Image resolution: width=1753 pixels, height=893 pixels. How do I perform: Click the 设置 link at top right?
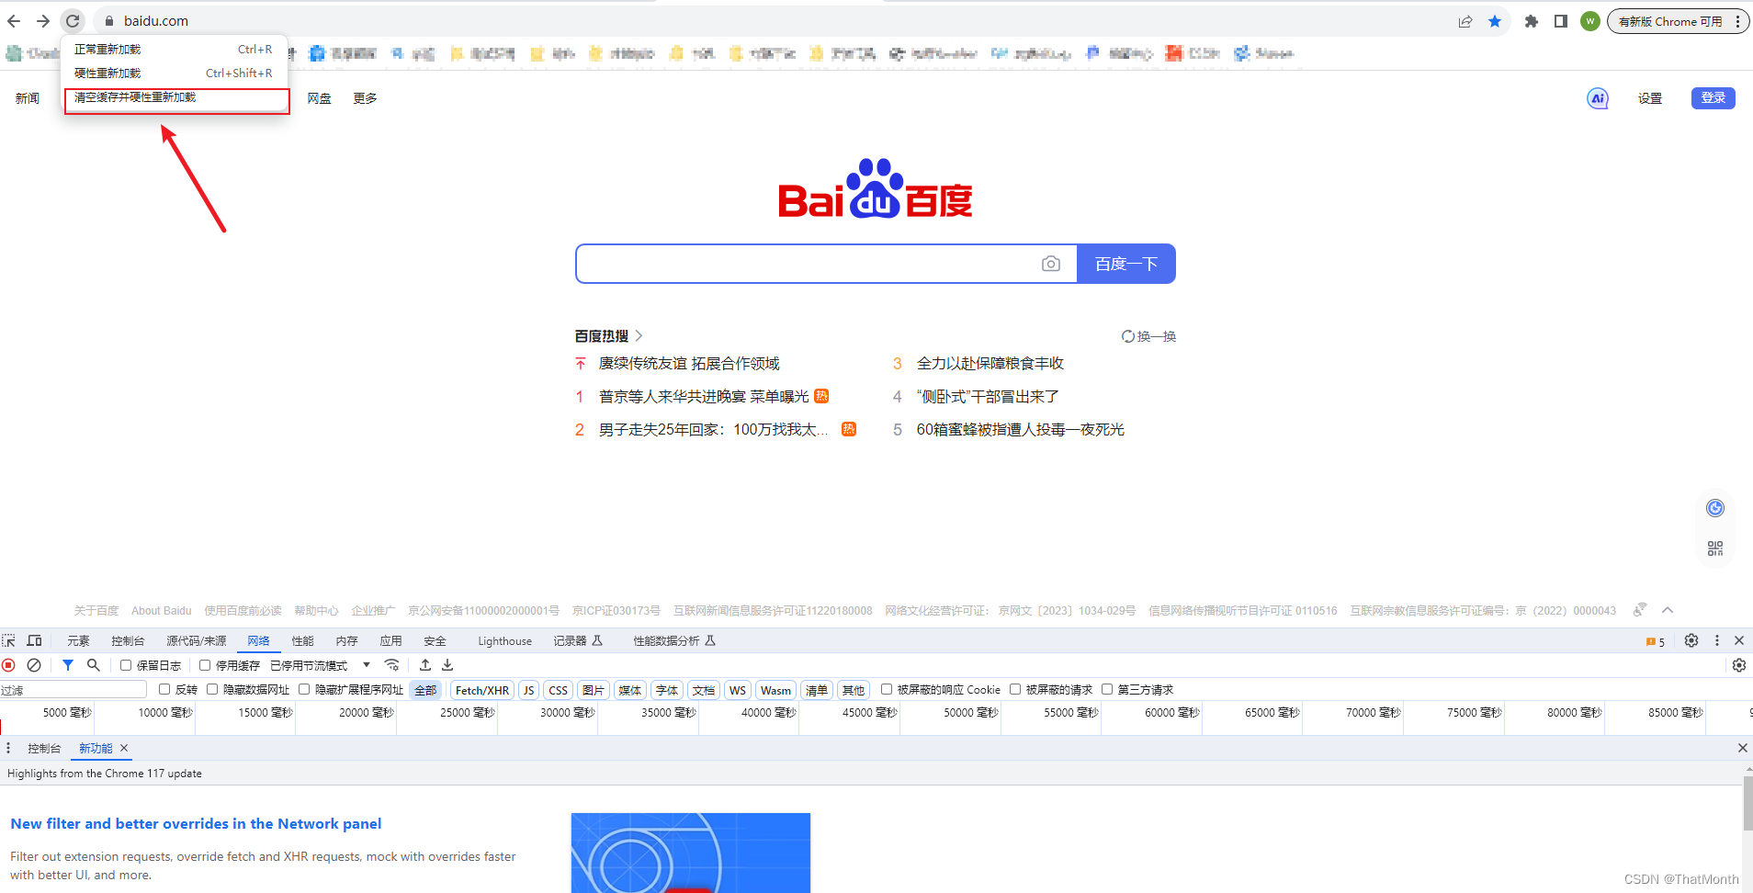[1649, 98]
